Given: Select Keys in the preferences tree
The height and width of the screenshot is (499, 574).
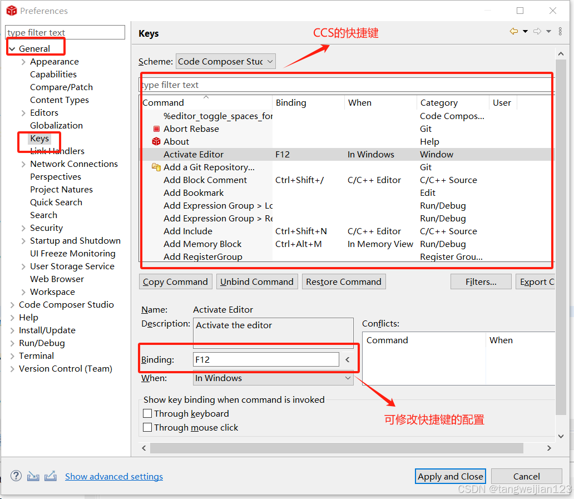Looking at the screenshot, I should tap(39, 139).
